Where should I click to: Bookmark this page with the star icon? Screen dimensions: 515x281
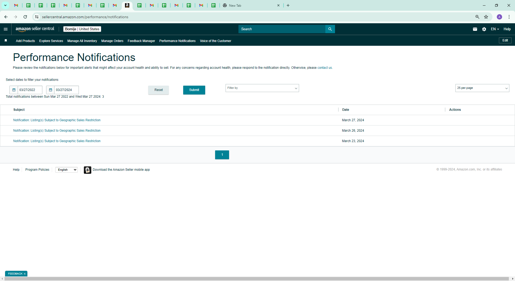click(x=486, y=17)
